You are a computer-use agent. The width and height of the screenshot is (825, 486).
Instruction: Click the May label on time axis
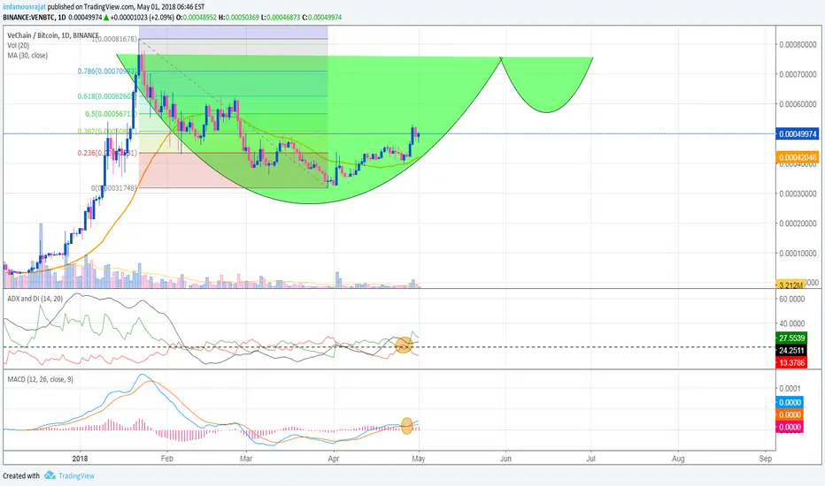click(x=419, y=459)
